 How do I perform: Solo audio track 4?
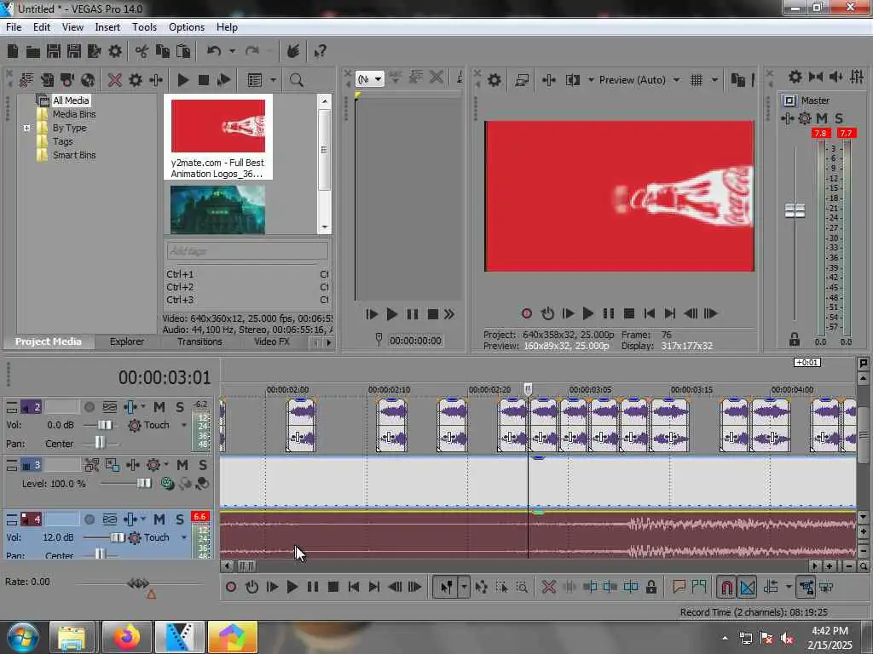click(x=179, y=519)
